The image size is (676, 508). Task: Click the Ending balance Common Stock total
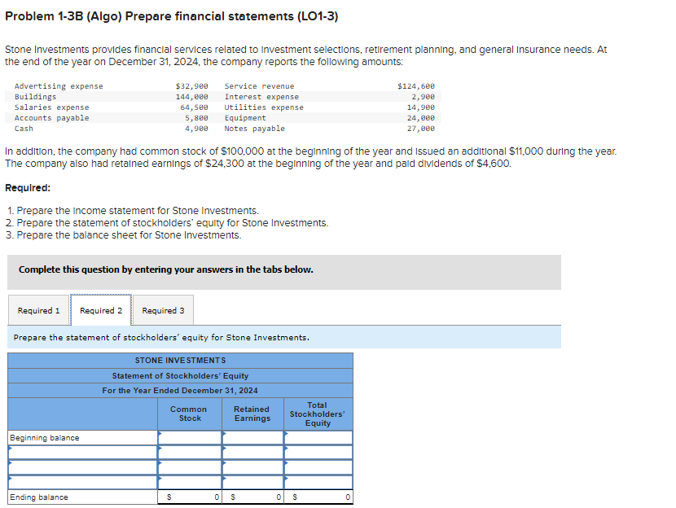[189, 497]
